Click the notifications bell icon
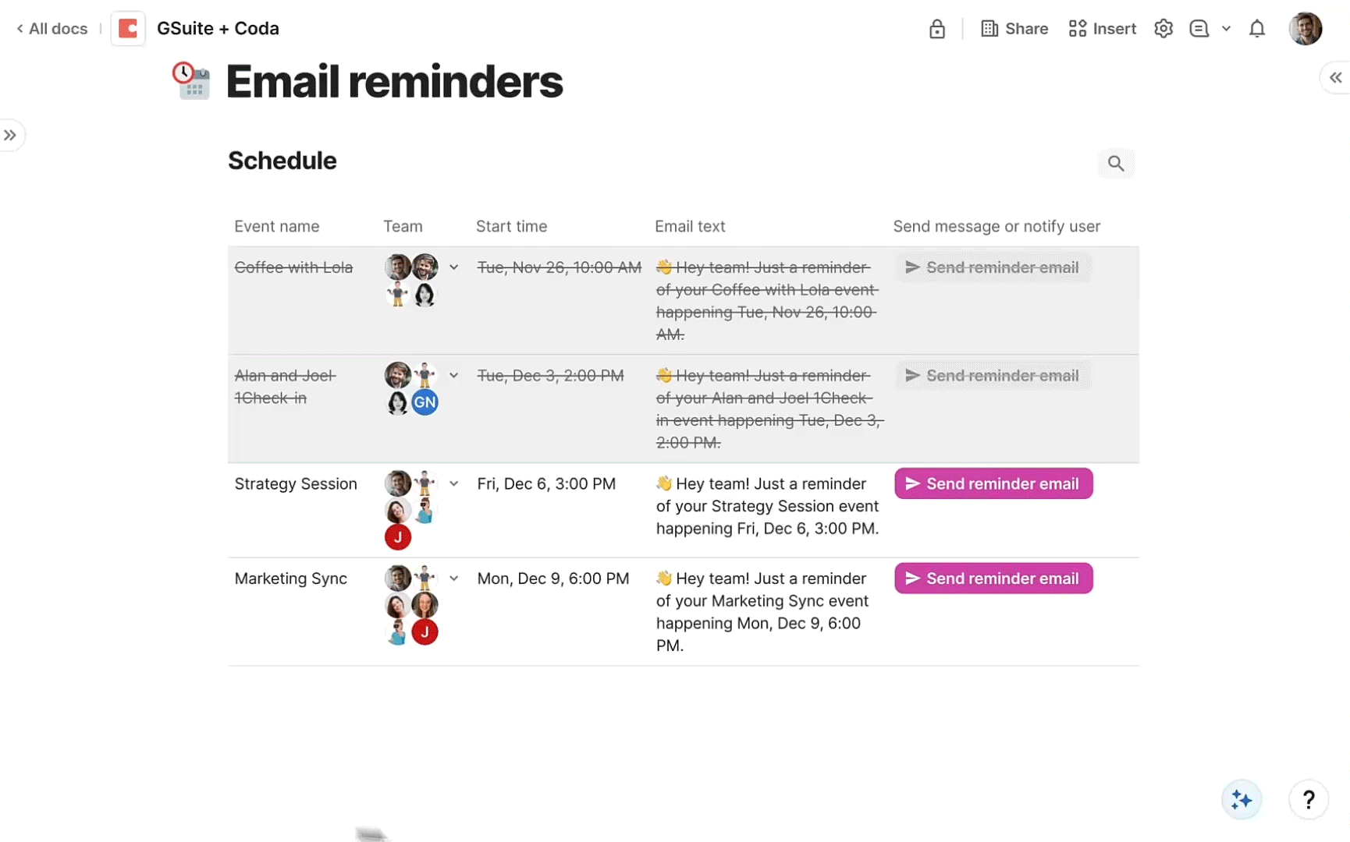 click(1257, 29)
